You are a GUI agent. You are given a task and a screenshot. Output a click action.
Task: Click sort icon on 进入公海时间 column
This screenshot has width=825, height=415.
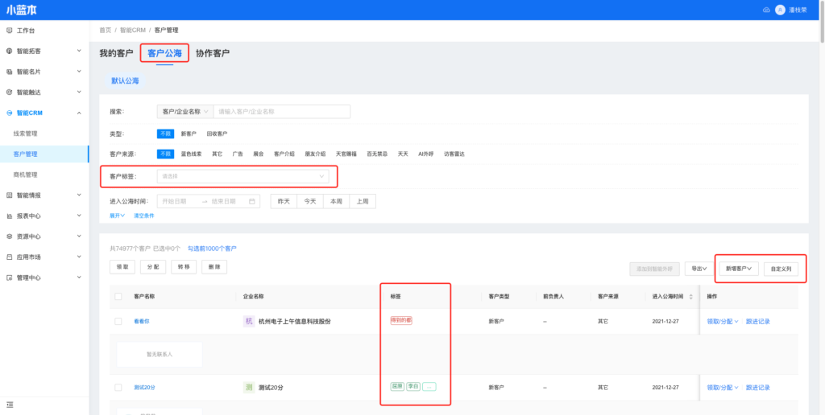[x=691, y=297]
